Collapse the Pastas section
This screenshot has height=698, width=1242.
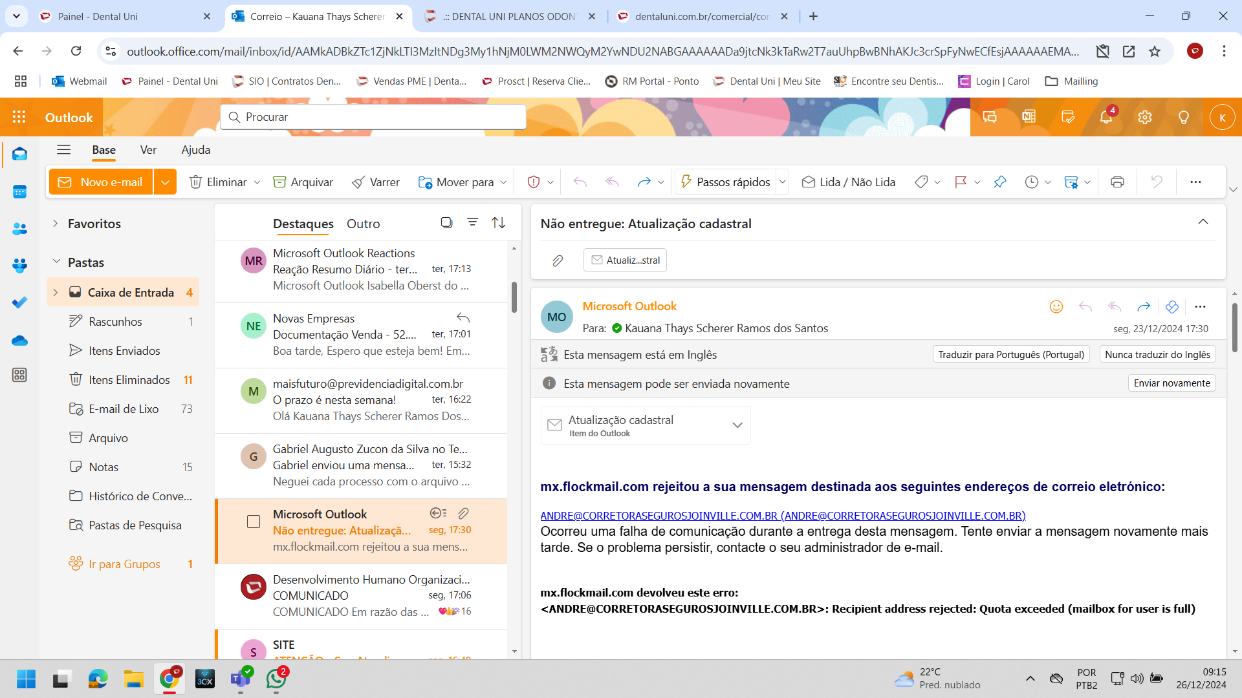(x=56, y=262)
